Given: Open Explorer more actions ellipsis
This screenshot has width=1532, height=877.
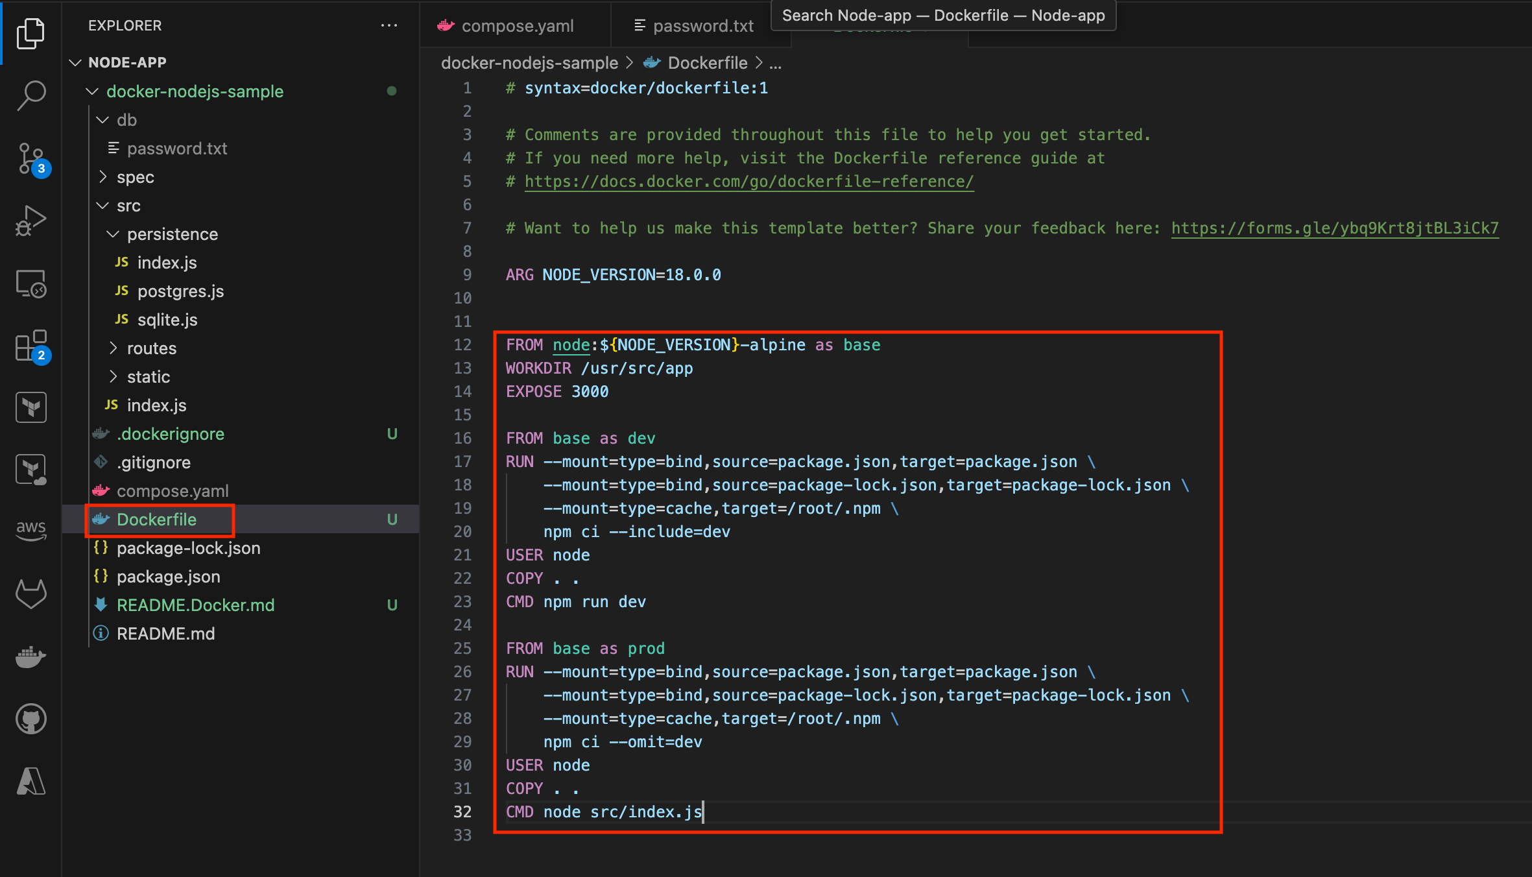Looking at the screenshot, I should pyautogui.click(x=389, y=25).
